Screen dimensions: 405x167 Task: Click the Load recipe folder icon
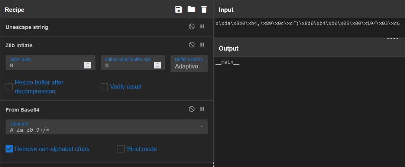[191, 9]
